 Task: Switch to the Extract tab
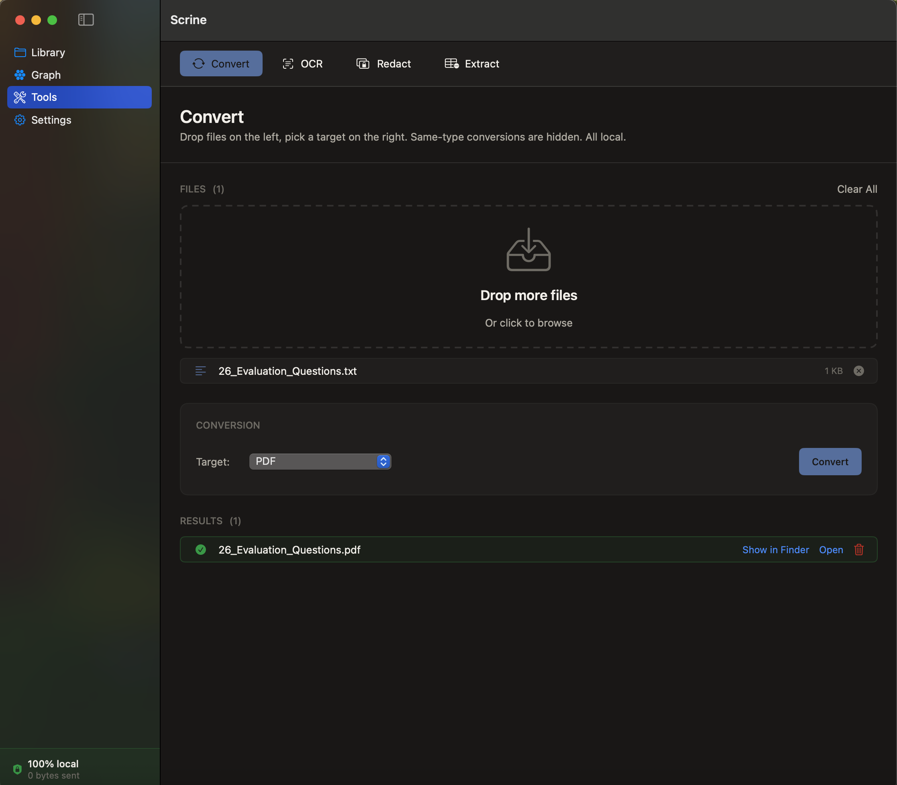[472, 63]
